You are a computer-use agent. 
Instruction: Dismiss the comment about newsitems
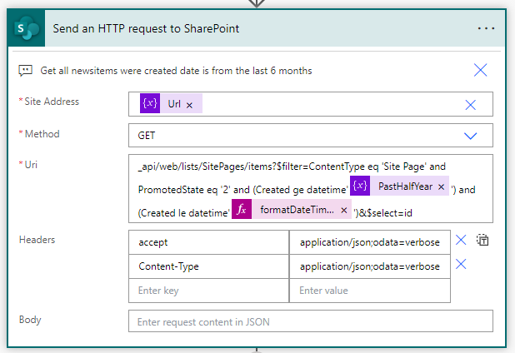(x=480, y=70)
